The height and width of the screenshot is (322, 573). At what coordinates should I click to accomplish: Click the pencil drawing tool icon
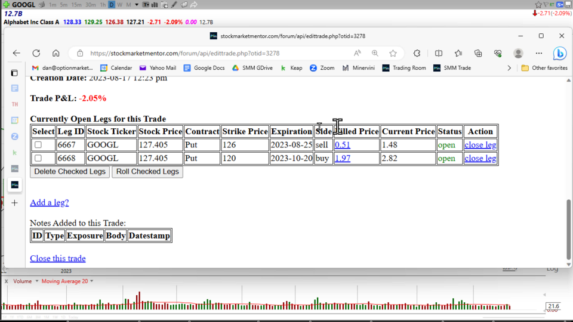174,5
